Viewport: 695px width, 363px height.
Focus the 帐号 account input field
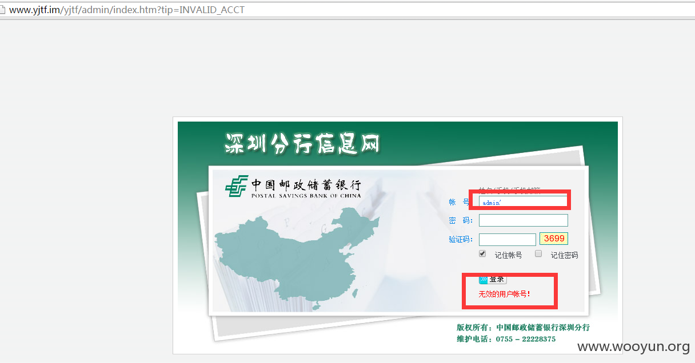tap(523, 202)
